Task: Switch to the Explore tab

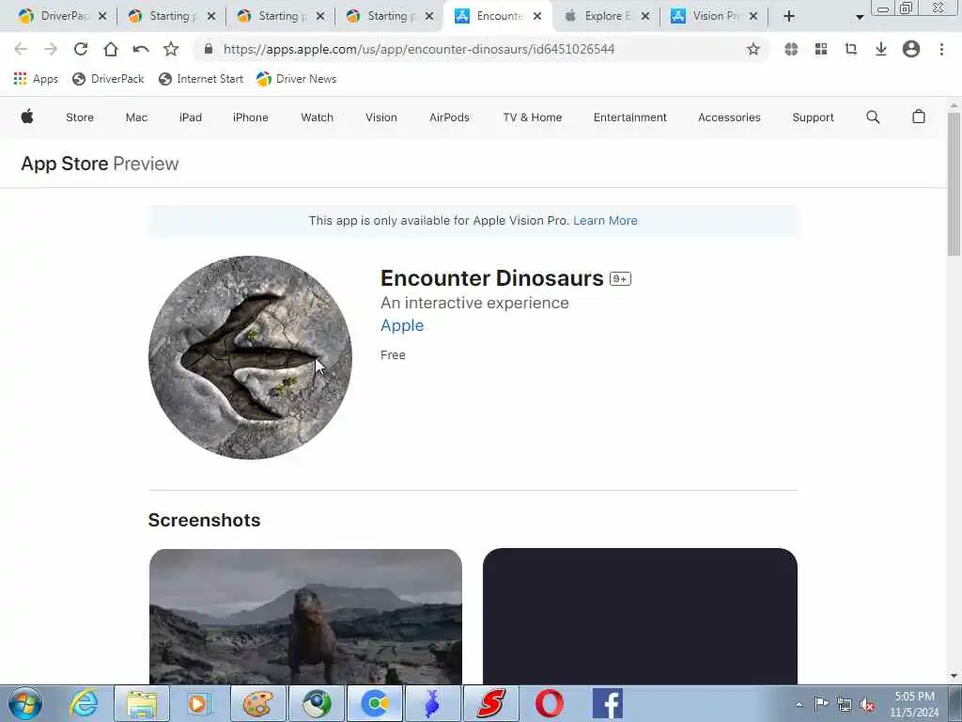Action: 606,16
